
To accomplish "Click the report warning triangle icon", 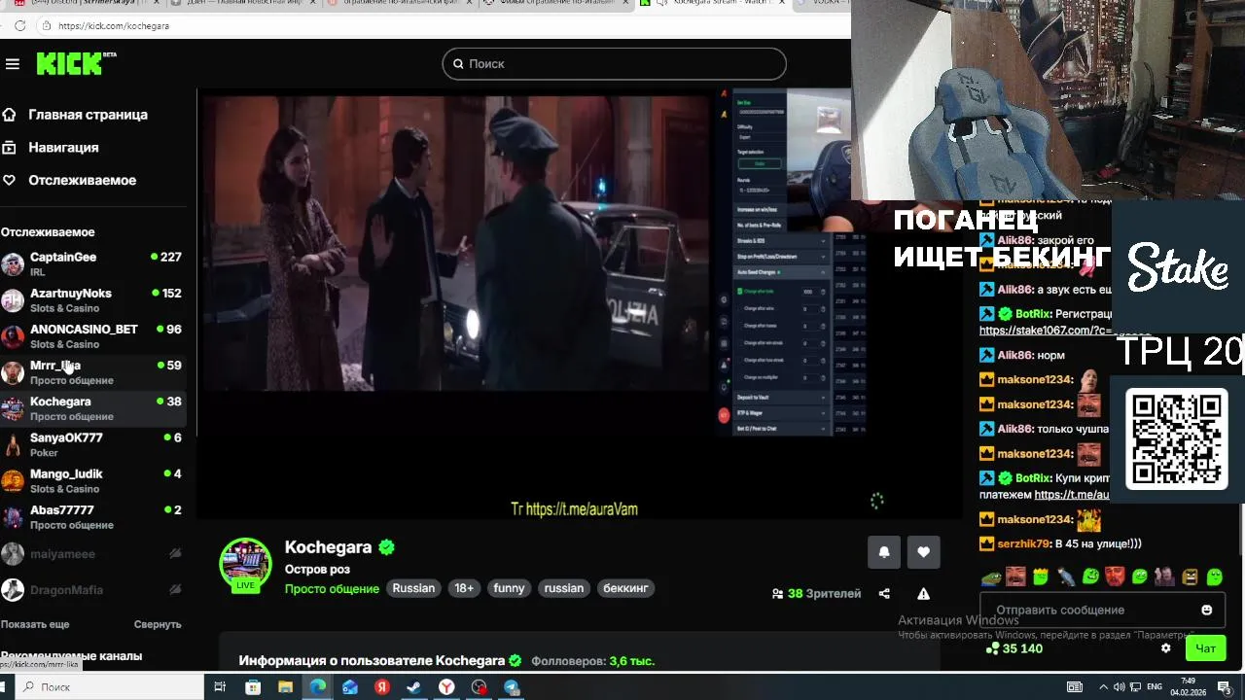I will coord(923,593).
